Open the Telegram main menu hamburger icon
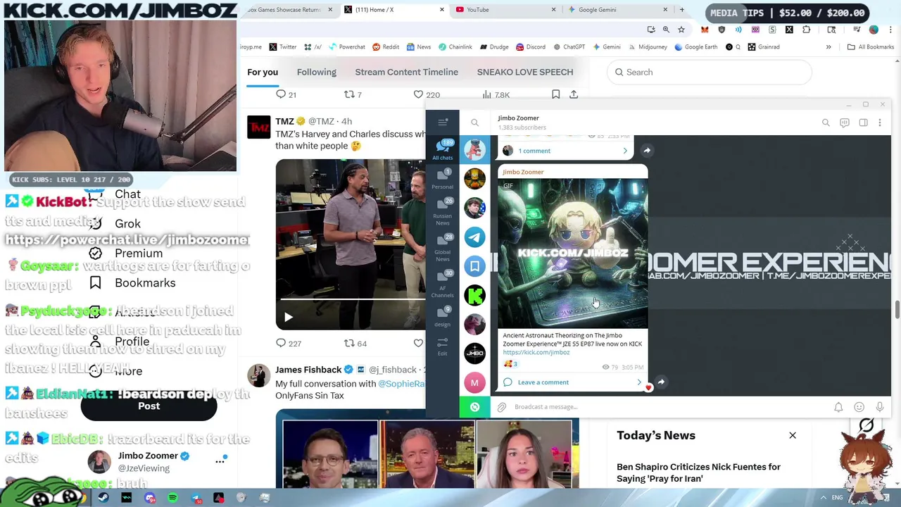 (443, 123)
